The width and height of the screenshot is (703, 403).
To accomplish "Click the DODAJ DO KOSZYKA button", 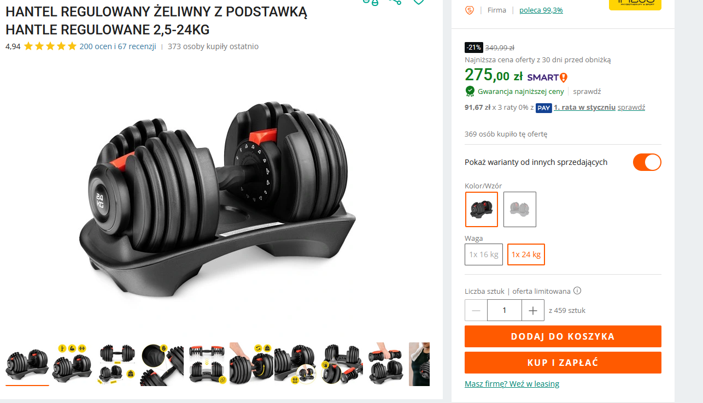I will (x=563, y=336).
